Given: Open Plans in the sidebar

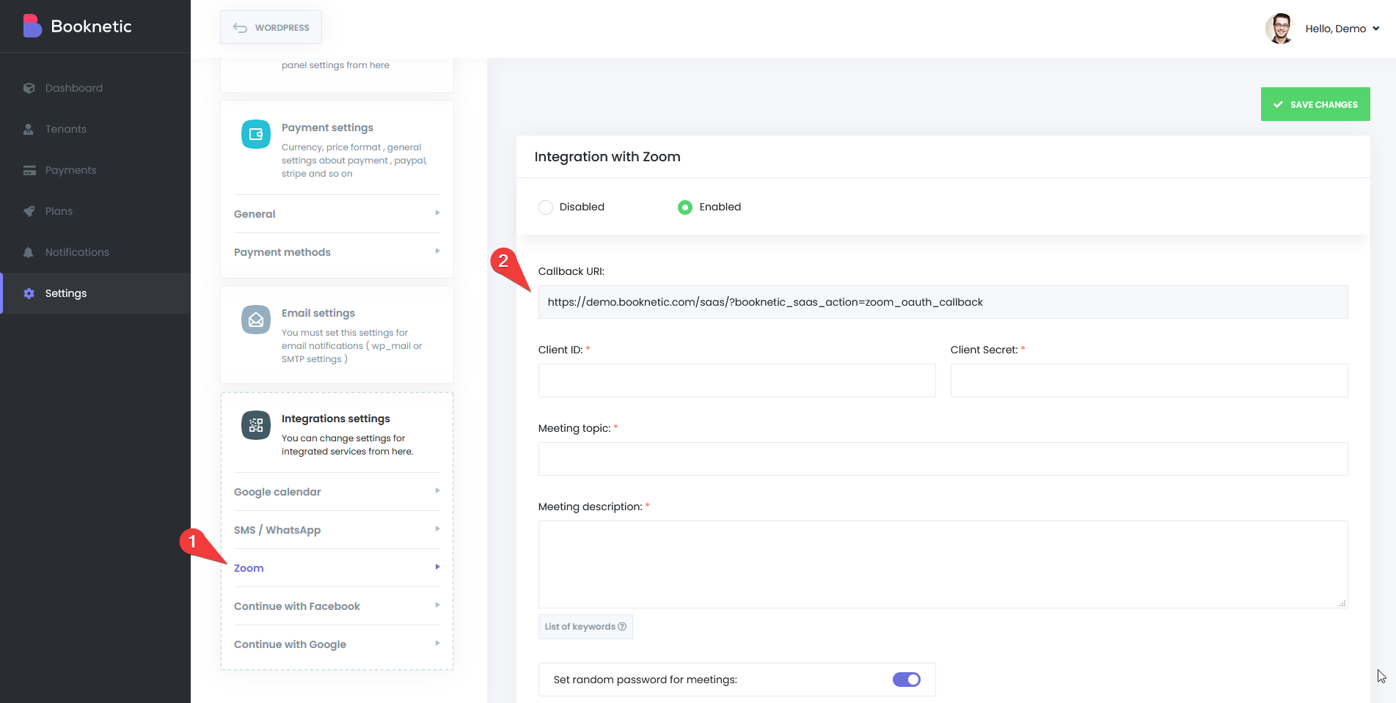Looking at the screenshot, I should (x=95, y=211).
